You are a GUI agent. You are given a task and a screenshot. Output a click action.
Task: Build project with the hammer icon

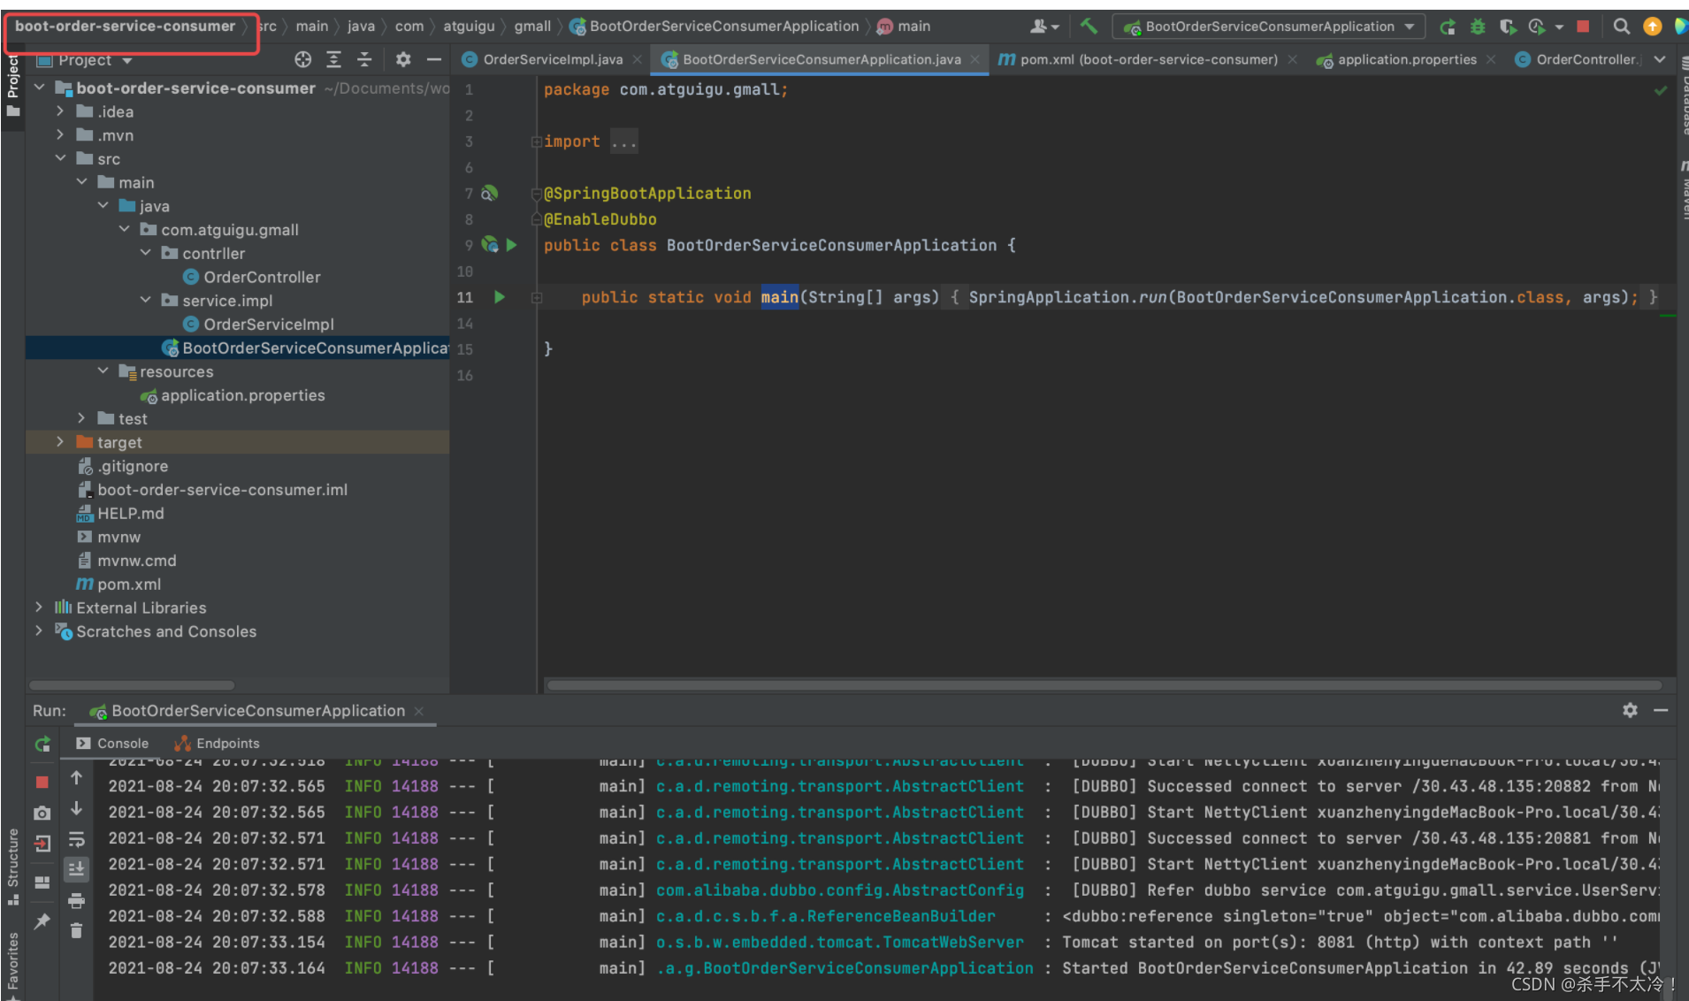(x=1089, y=27)
